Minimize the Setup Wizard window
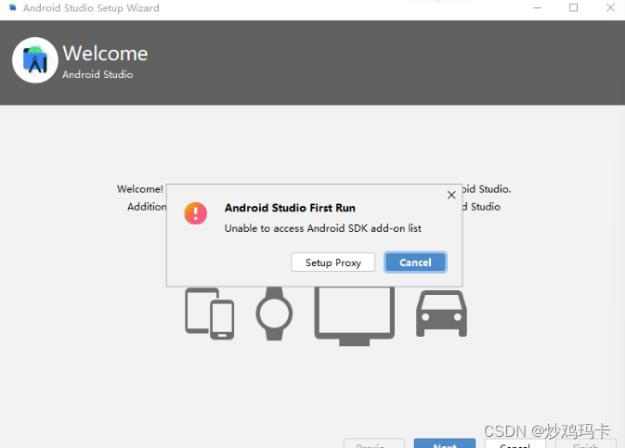The image size is (625, 448). pyautogui.click(x=538, y=7)
